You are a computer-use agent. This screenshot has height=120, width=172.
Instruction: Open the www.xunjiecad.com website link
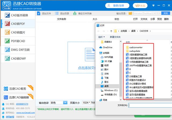pyautogui.click(x=26, y=113)
